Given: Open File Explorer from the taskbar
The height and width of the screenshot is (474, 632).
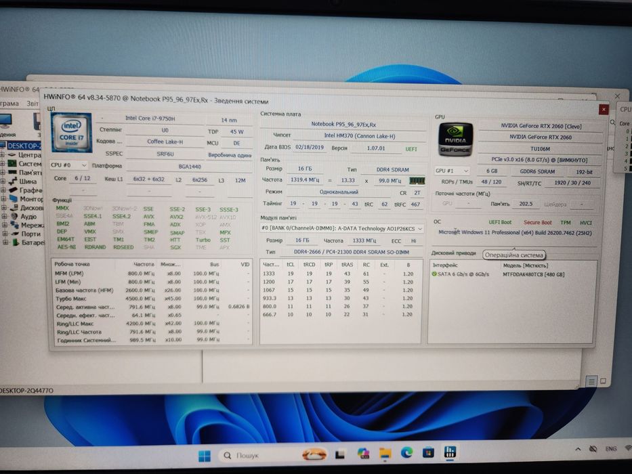Looking at the screenshot, I should pos(385,454).
